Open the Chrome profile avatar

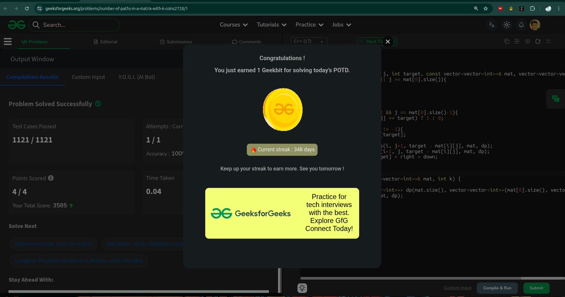point(548,8)
